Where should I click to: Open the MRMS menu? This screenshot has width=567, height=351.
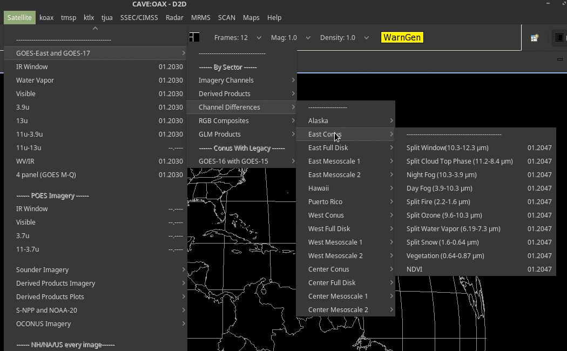(200, 17)
